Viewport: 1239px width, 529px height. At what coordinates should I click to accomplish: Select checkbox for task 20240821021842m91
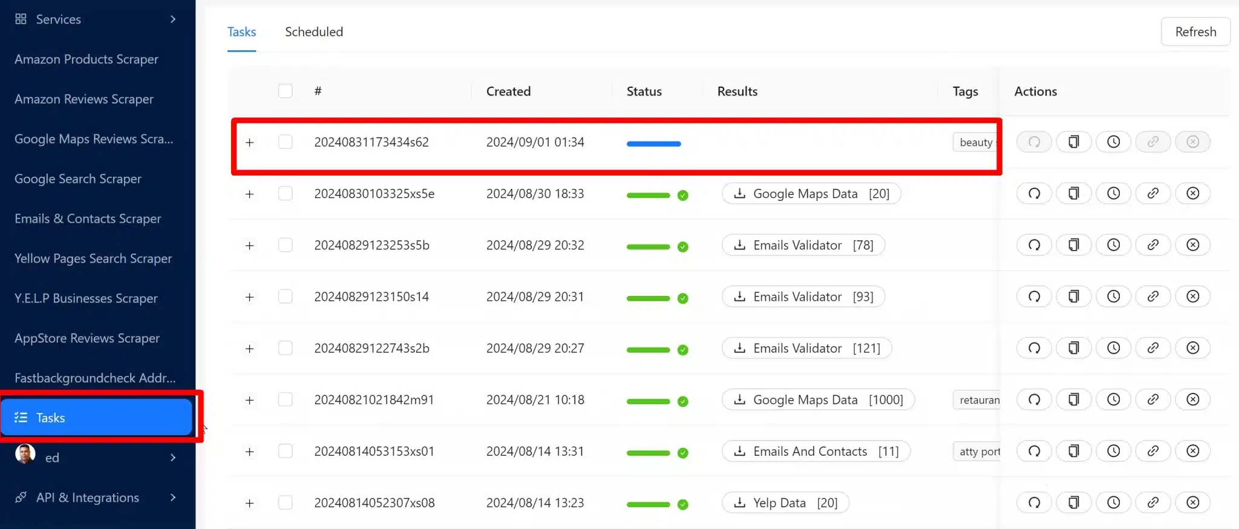(x=285, y=399)
